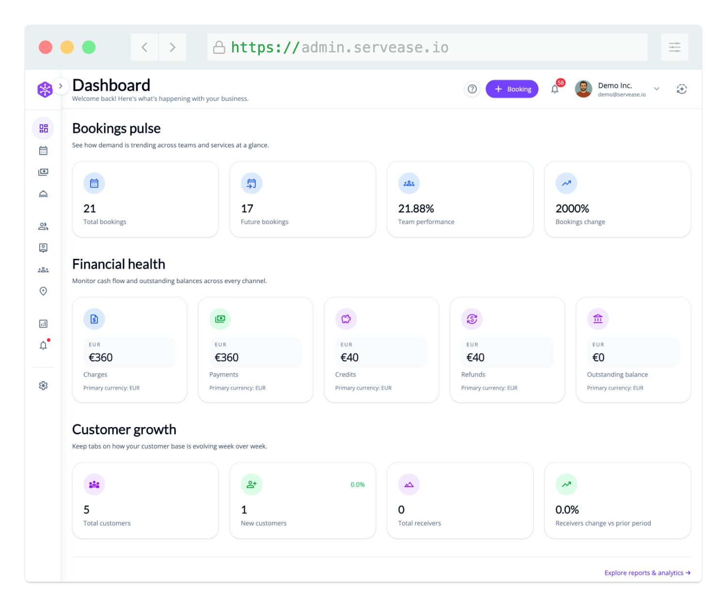Click the Credits piggy bank icon
The width and height of the screenshot is (727, 606).
[346, 319]
